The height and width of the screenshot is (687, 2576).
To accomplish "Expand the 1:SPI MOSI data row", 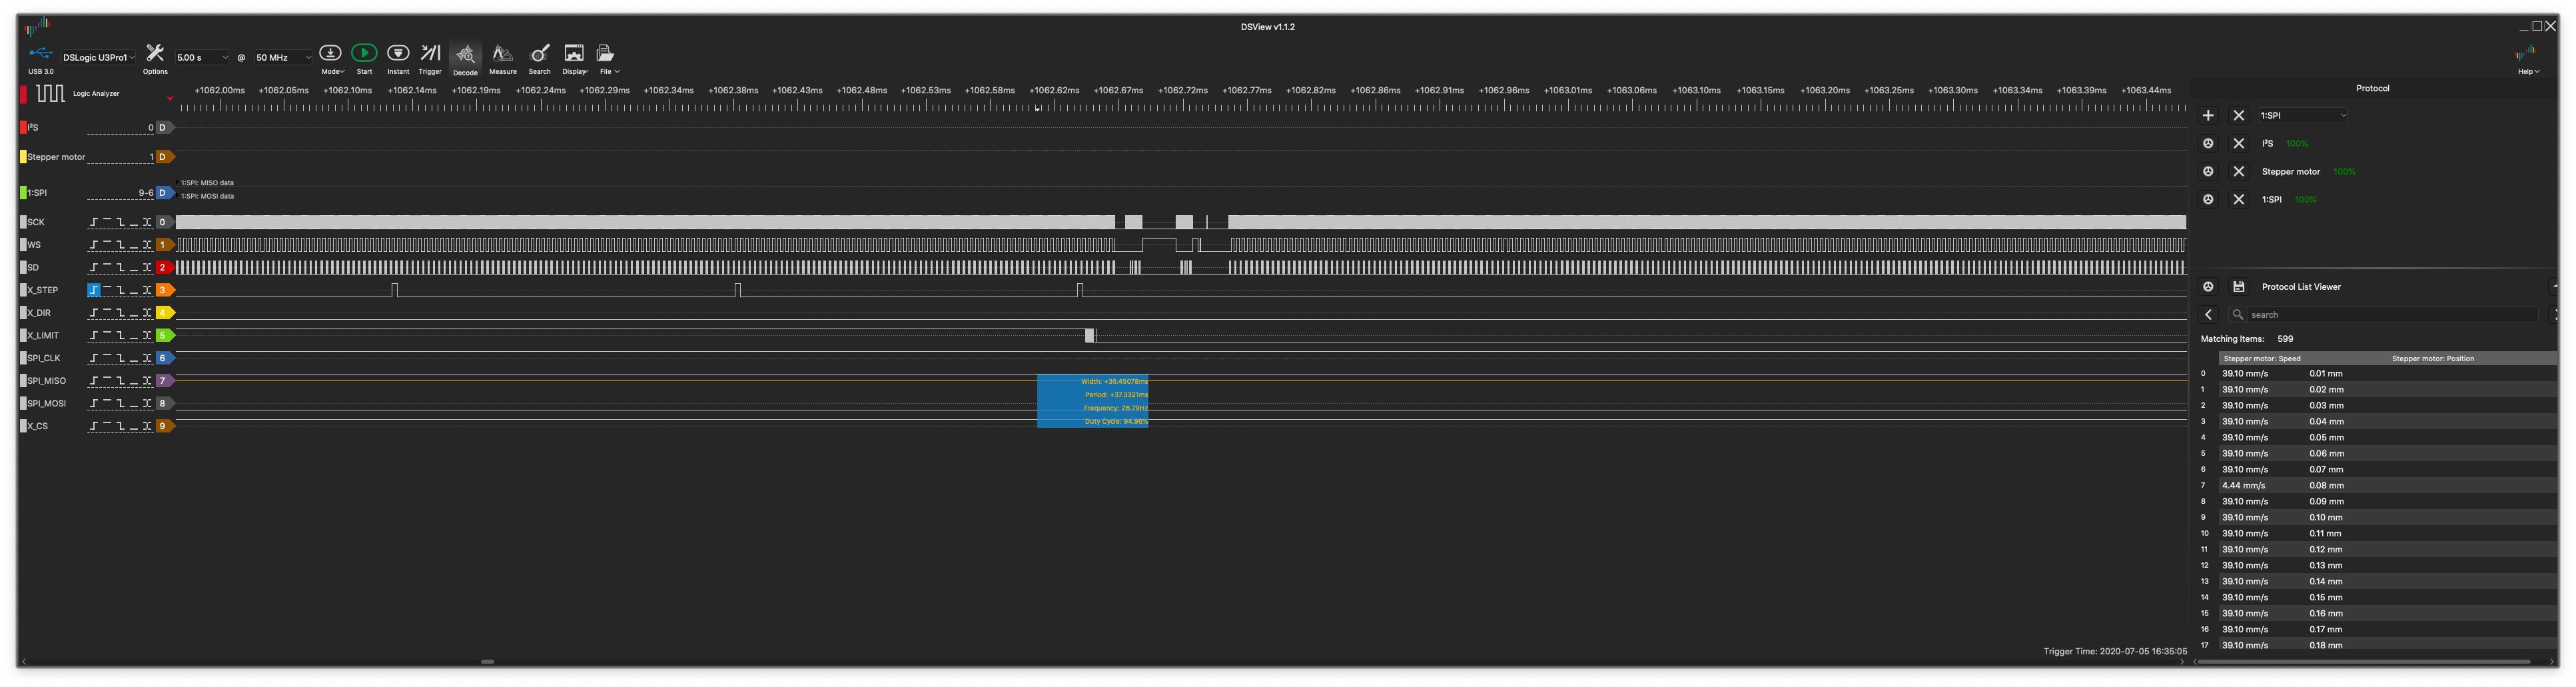I will [178, 196].
